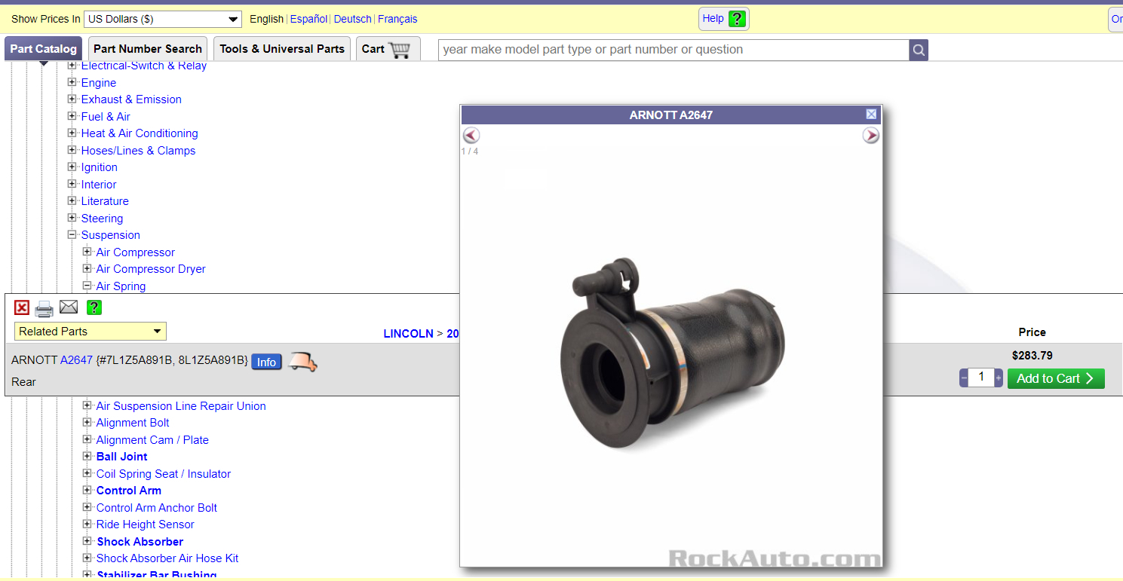Screen dimensions: 1123x581
Task: Open the Part Number Search tab
Action: coord(148,49)
